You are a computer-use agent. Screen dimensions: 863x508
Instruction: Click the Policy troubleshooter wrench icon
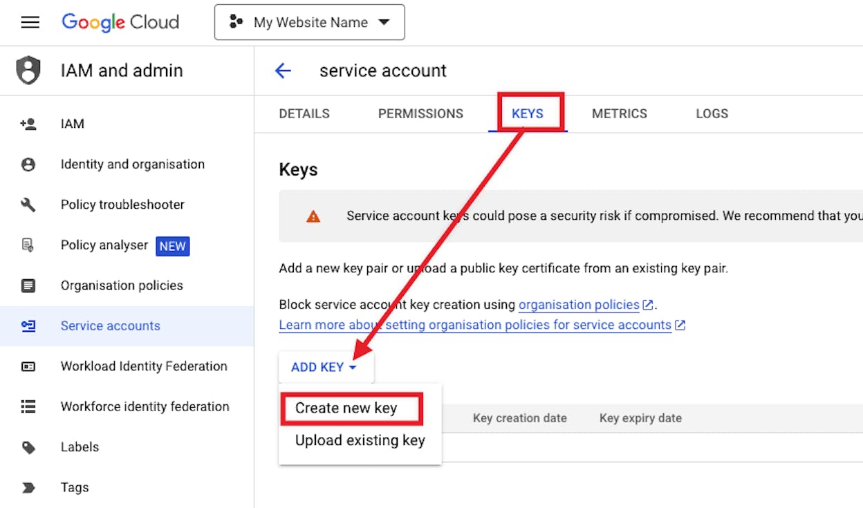28,205
